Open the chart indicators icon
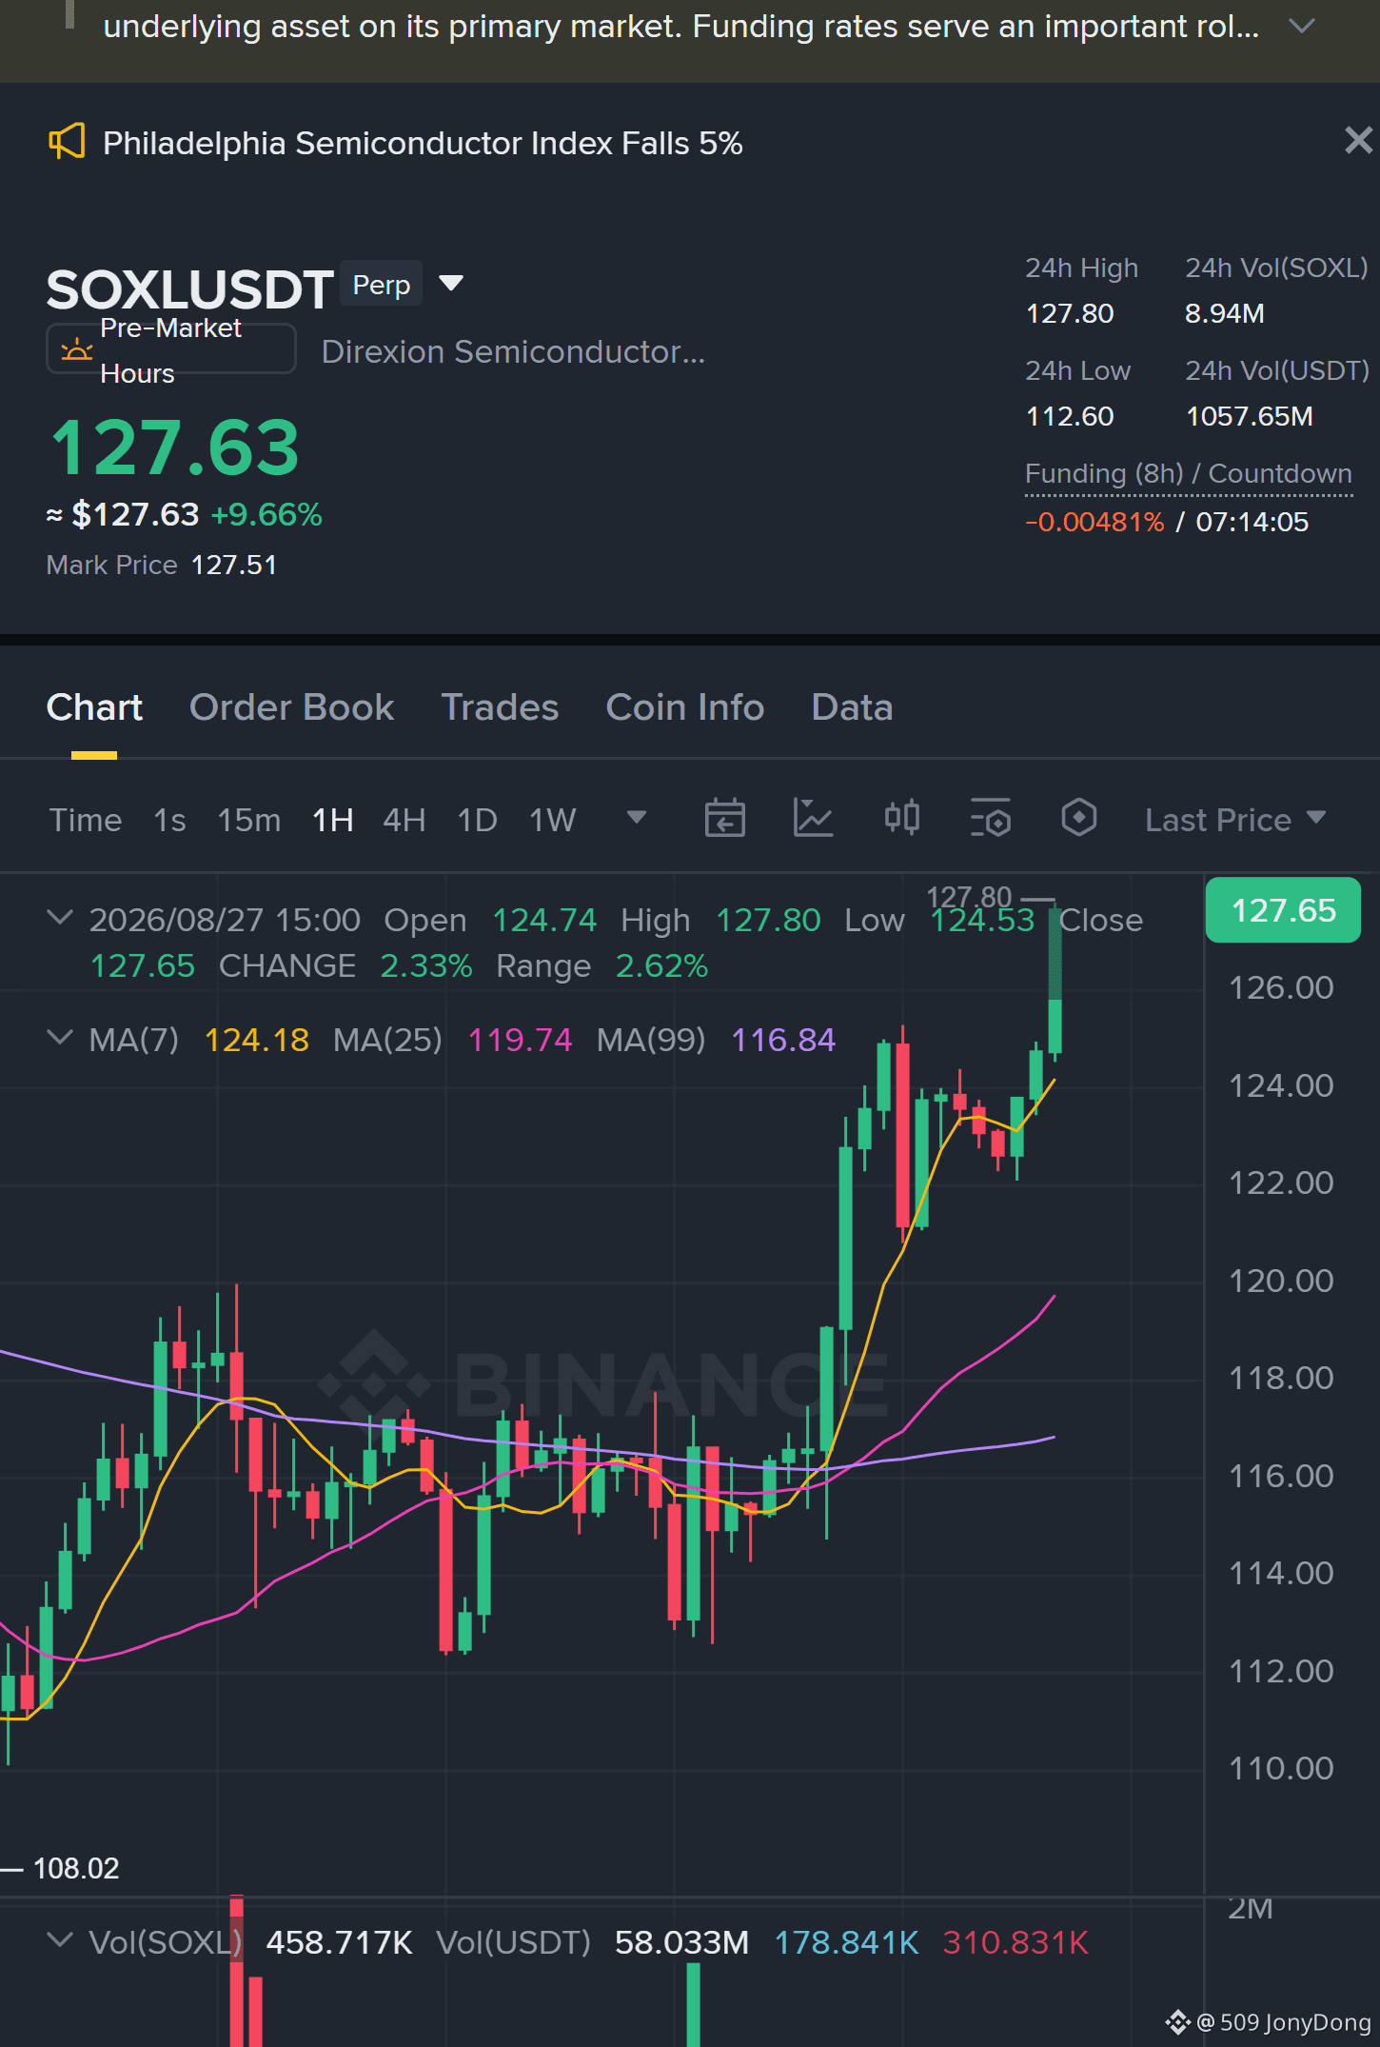Screen dimensions: 1380x2047 coord(813,819)
